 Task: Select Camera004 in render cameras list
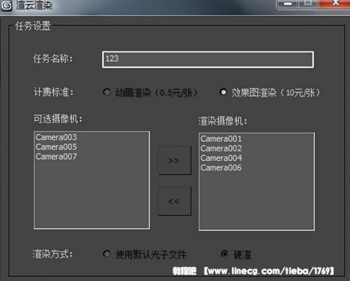click(221, 158)
